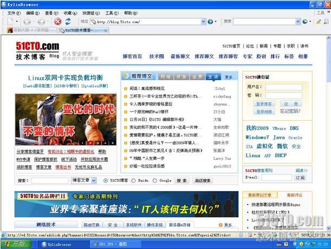Open the 帮助 menu

click(x=131, y=13)
